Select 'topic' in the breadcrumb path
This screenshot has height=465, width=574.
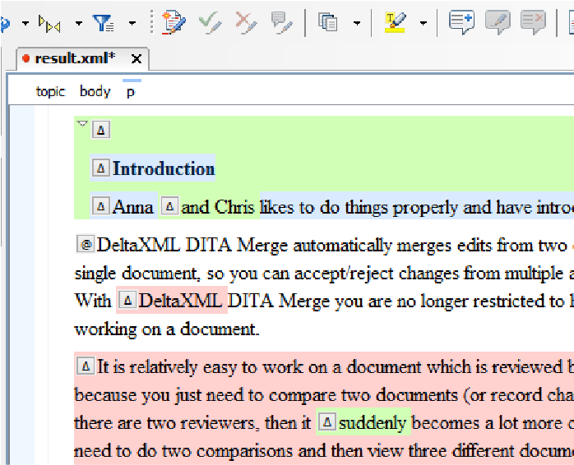[50, 91]
